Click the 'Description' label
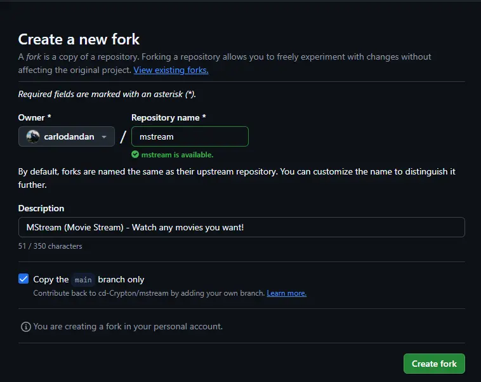This screenshot has height=382, width=481. pyautogui.click(x=41, y=208)
